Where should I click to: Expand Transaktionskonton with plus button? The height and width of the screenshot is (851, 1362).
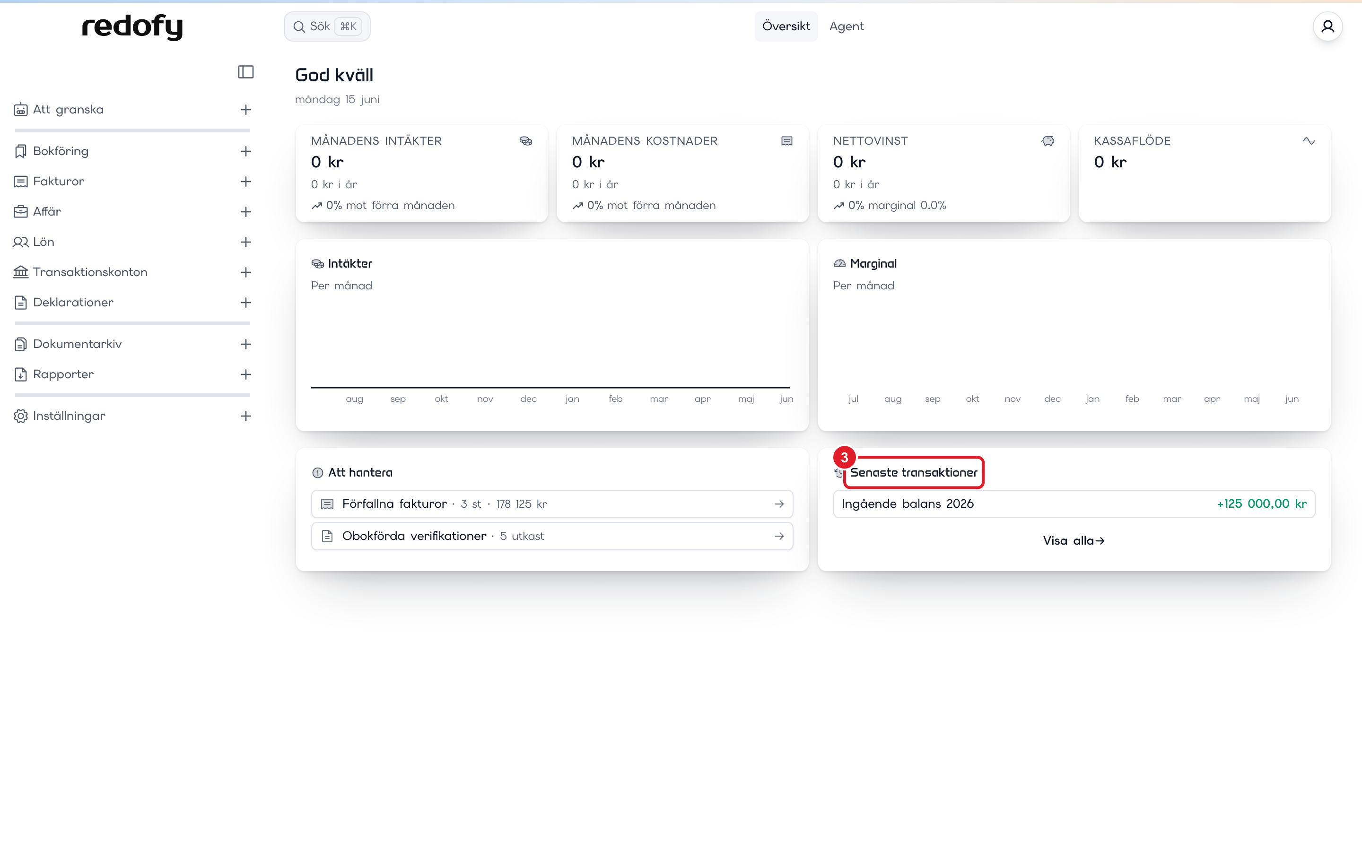click(245, 272)
